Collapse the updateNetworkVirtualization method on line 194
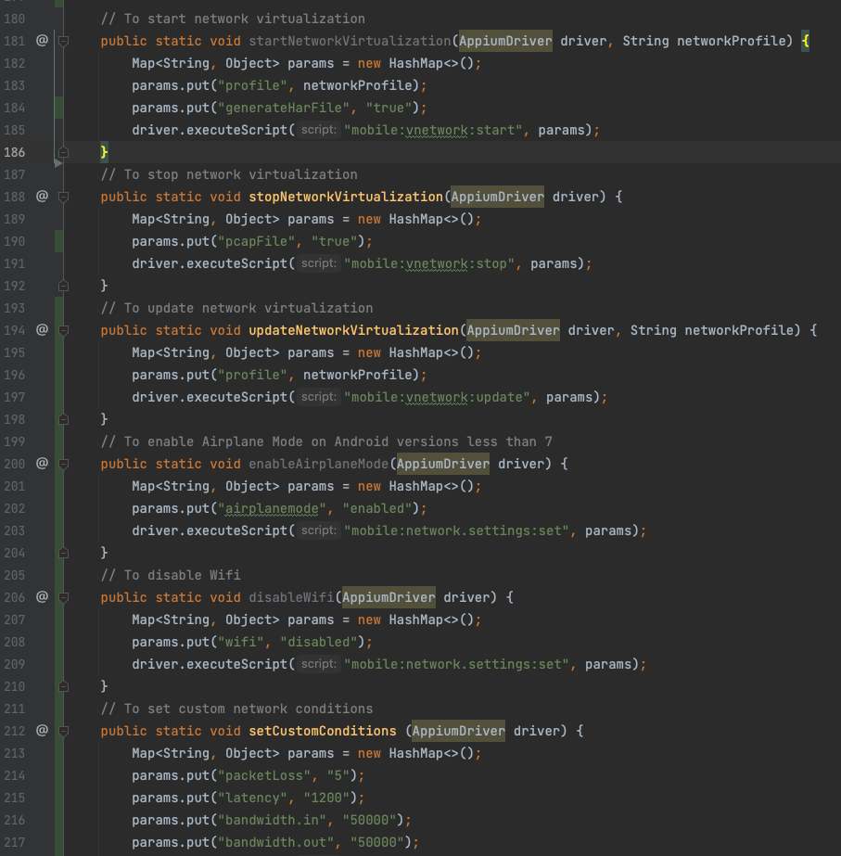Screen dimensions: 841x856 (x=63, y=330)
